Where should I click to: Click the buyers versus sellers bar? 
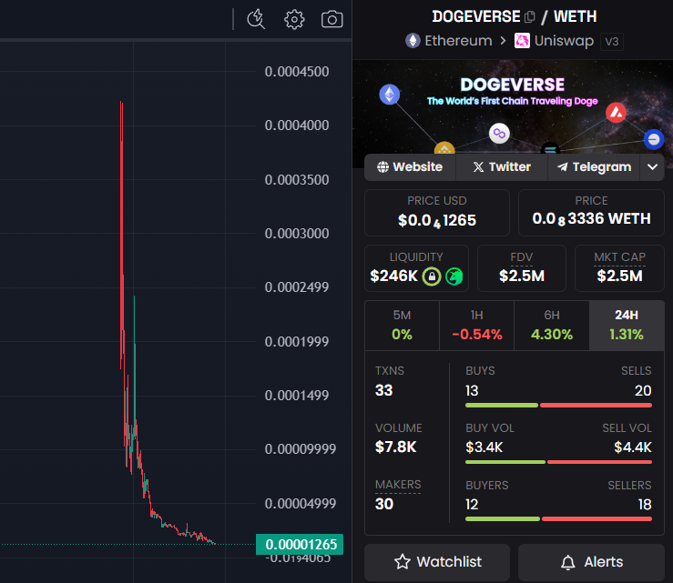click(558, 518)
